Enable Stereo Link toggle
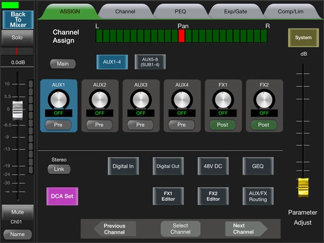Screen dimensions: 324x243 [x=59, y=169]
